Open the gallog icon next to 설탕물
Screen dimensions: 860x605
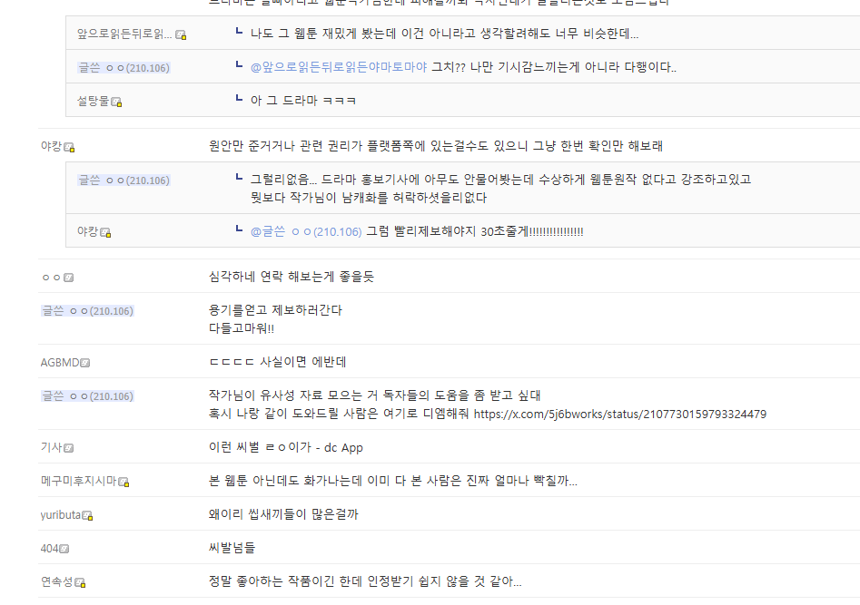116,102
